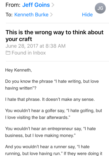Click the "Do you know the phrase" line
Image resolution: width=109 pixels, height=156 pixels.
(52, 81)
